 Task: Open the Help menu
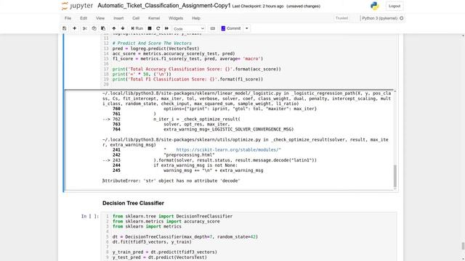pyautogui.click(x=196, y=18)
